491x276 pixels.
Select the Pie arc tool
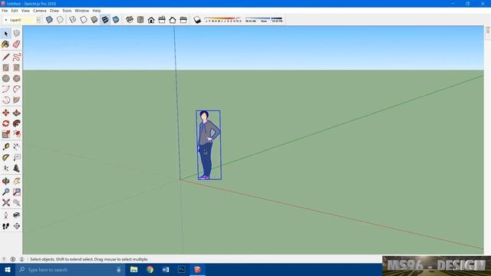(17, 100)
